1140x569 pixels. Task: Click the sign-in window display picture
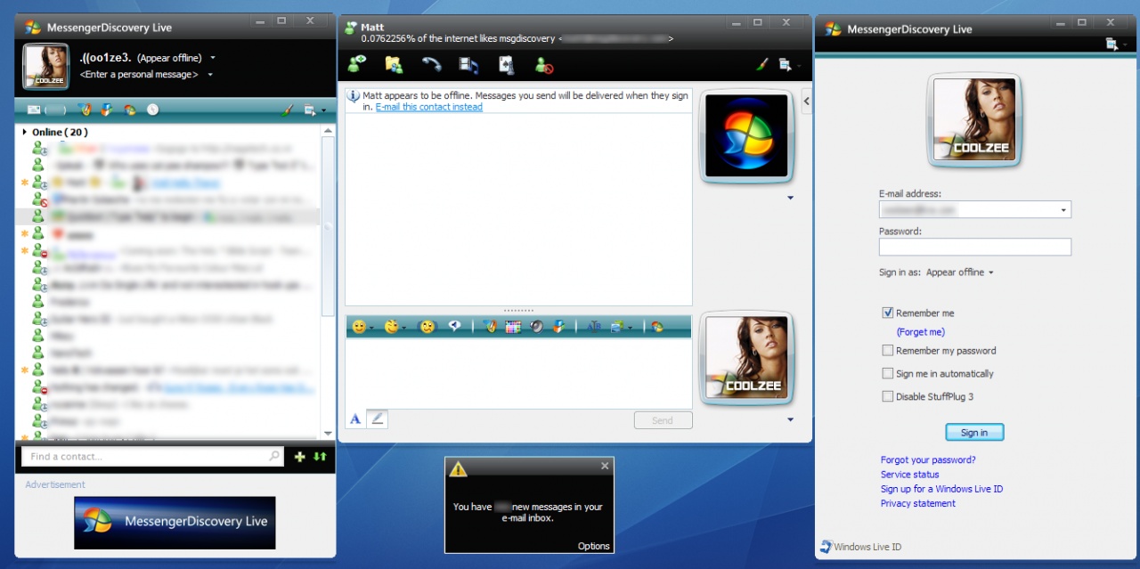click(974, 120)
